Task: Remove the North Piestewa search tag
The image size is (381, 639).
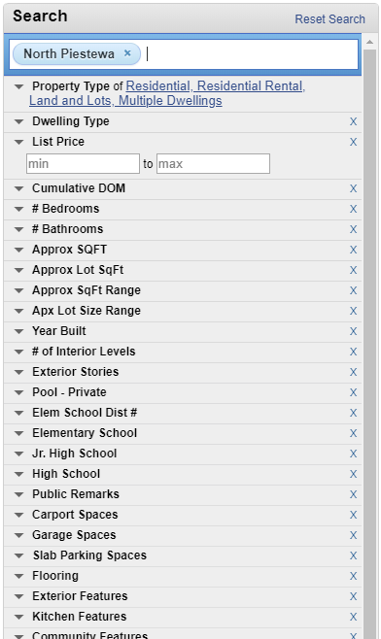Action: click(x=127, y=53)
